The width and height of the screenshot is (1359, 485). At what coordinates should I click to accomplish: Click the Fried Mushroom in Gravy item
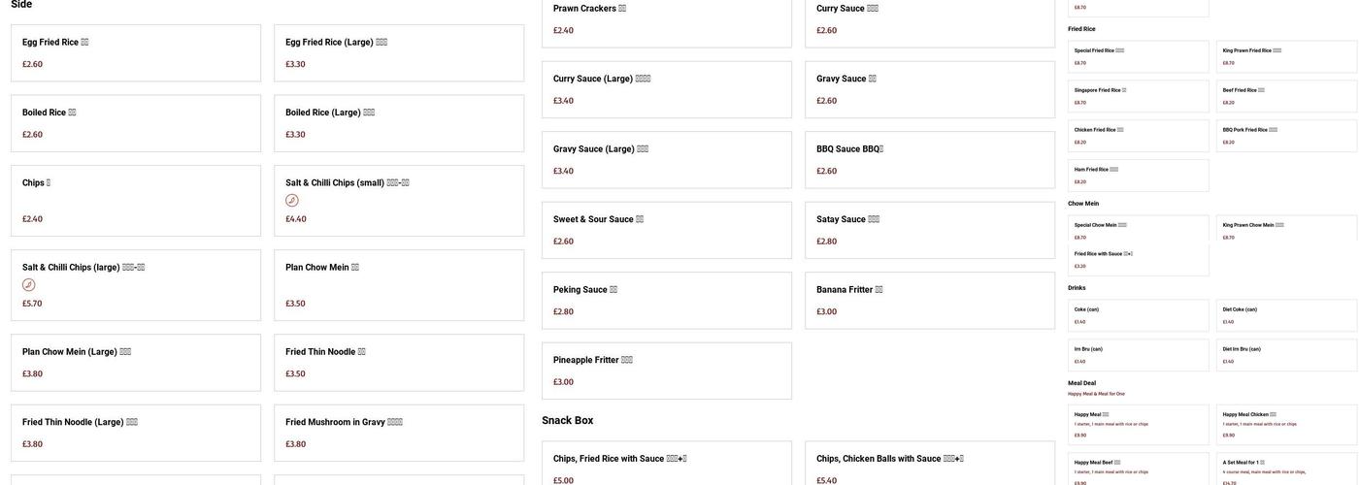(398, 433)
